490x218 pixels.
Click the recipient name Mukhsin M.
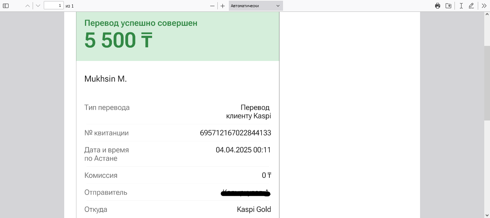pyautogui.click(x=105, y=79)
